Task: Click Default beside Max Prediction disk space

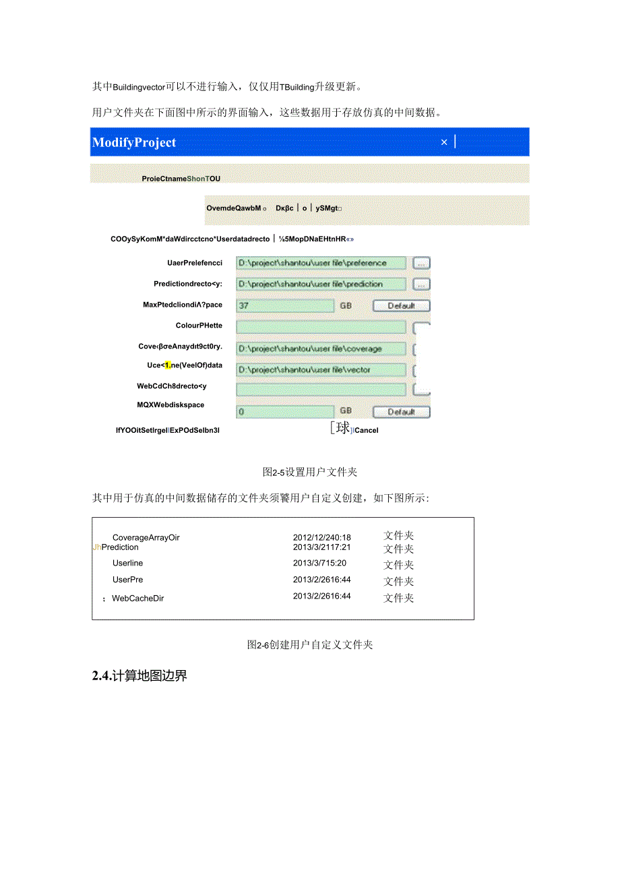Action: click(401, 305)
